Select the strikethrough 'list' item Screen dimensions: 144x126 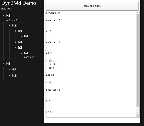click(x=14, y=69)
